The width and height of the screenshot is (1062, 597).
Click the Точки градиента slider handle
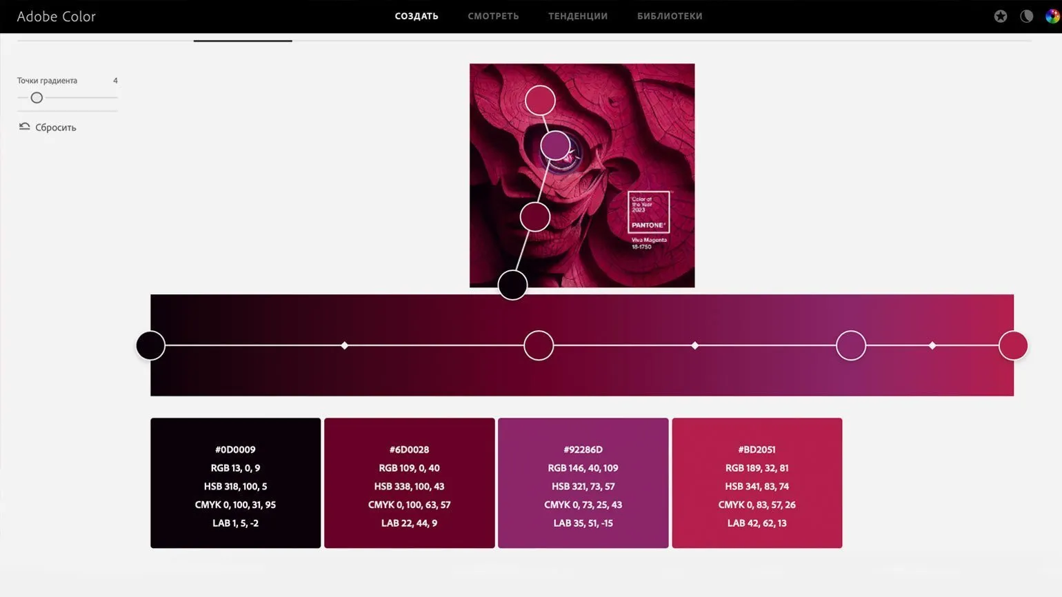click(37, 98)
